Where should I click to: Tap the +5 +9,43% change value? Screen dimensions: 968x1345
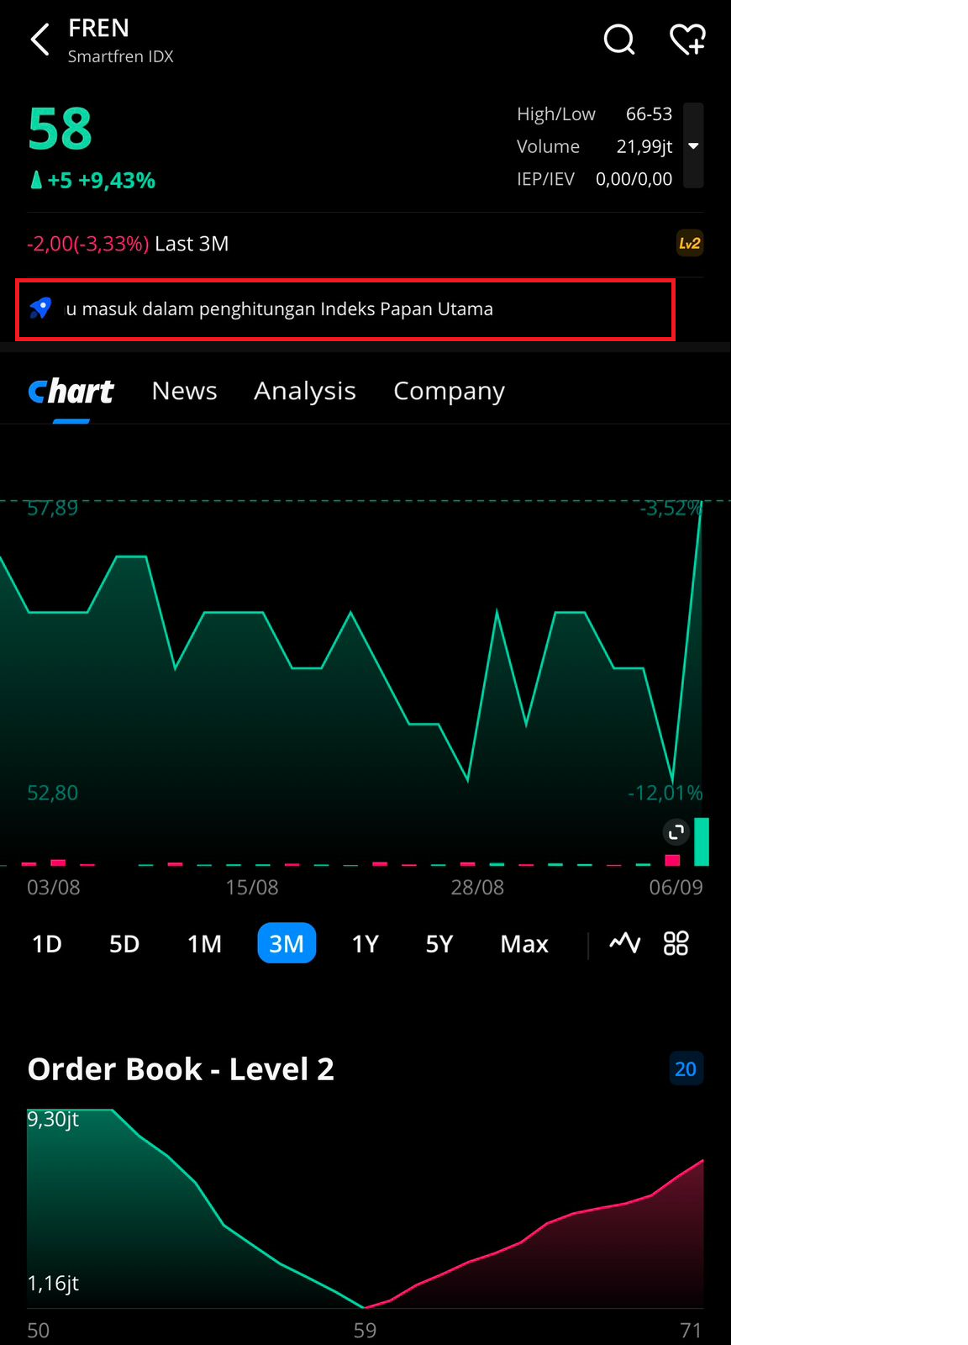coord(93,181)
